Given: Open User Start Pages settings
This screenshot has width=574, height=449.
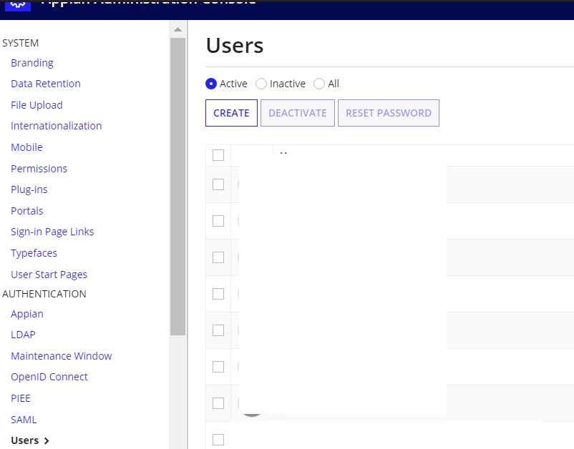Looking at the screenshot, I should coord(49,275).
